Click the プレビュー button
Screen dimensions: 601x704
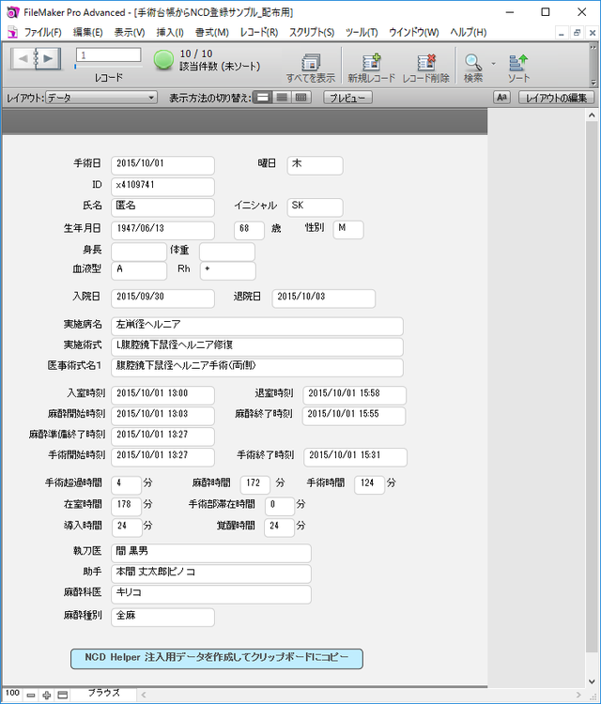348,98
